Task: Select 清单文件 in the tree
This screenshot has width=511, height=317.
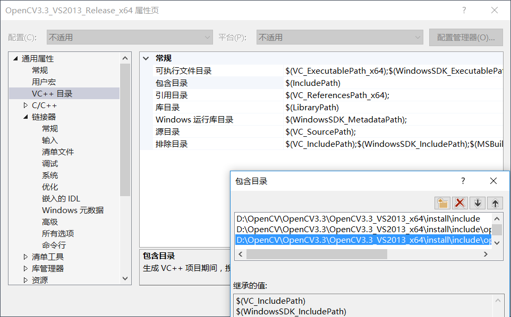Action: click(58, 152)
